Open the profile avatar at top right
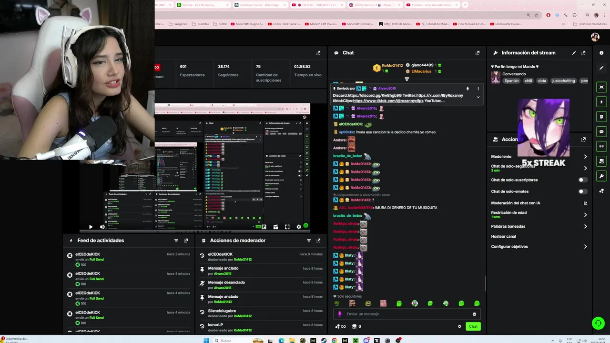 (595, 37)
